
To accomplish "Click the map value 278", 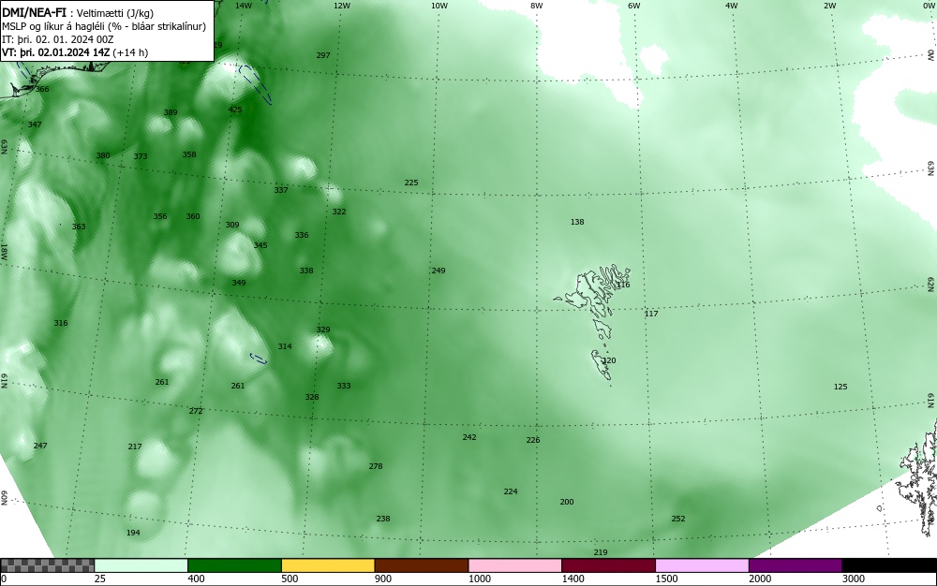I will [x=376, y=466].
